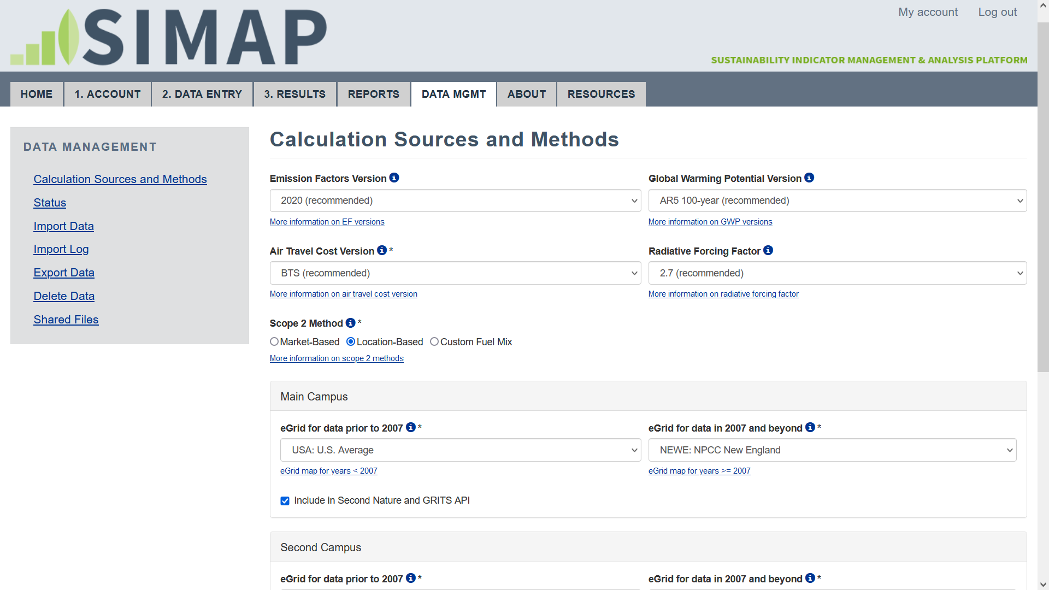Select the Custom Fuel Mix radio button
Image resolution: width=1049 pixels, height=590 pixels.
tap(434, 342)
